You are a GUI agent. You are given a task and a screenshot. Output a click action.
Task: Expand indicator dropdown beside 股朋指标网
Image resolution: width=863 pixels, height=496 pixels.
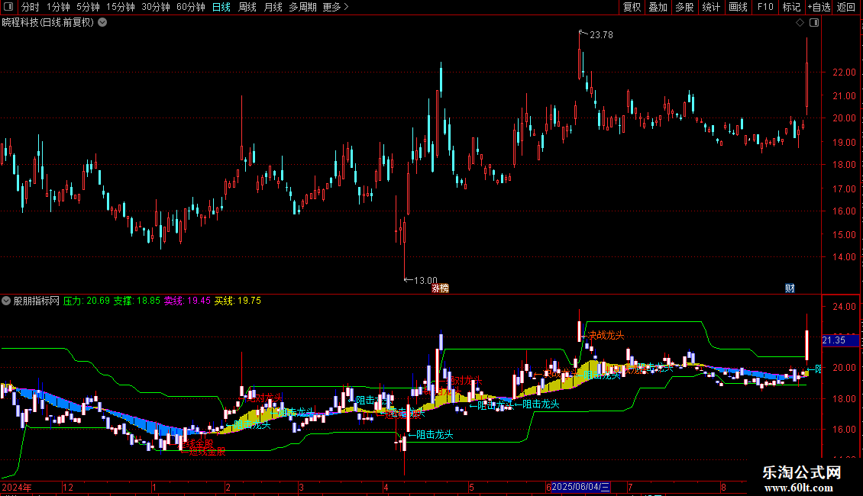pos(6,301)
